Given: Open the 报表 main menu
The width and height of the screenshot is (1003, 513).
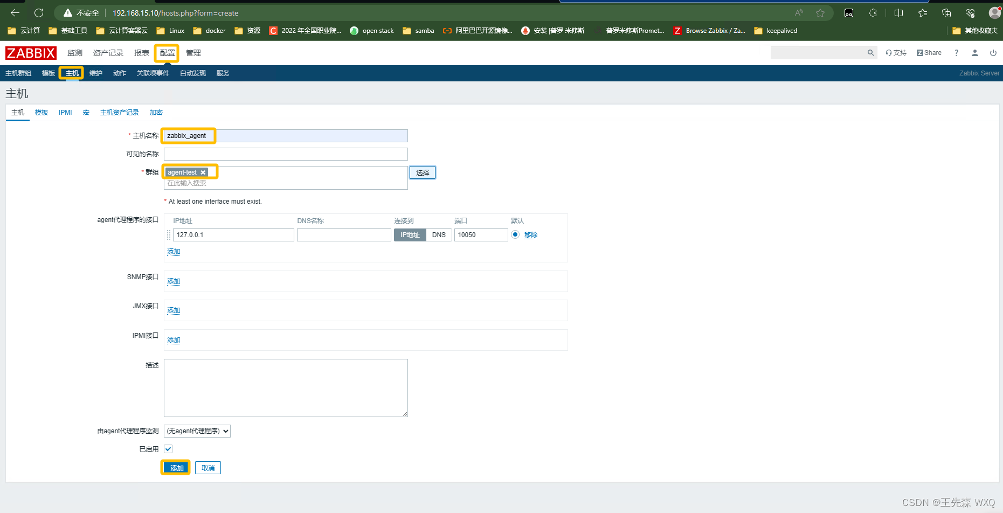Looking at the screenshot, I should (142, 53).
